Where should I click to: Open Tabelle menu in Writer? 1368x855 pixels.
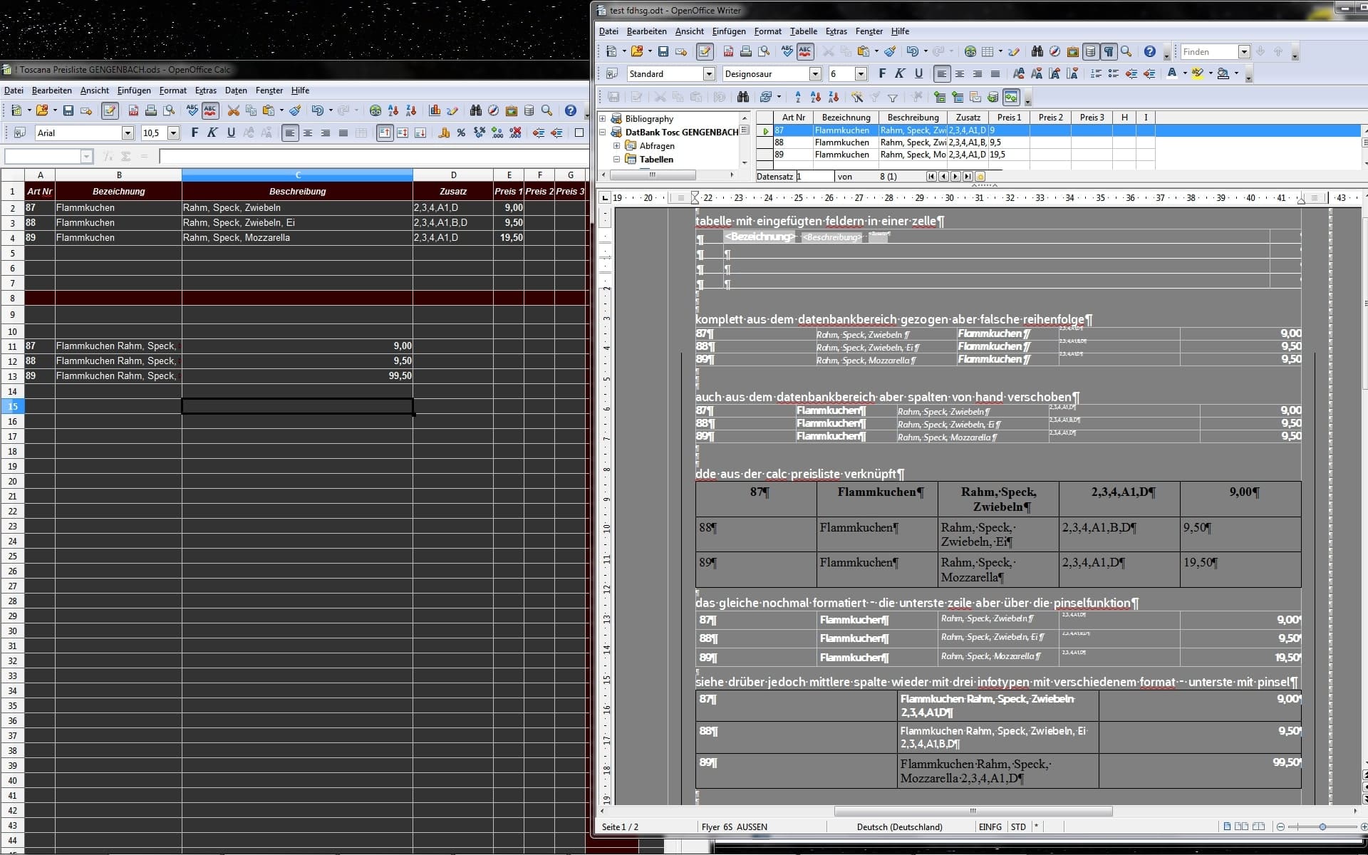pos(803,31)
